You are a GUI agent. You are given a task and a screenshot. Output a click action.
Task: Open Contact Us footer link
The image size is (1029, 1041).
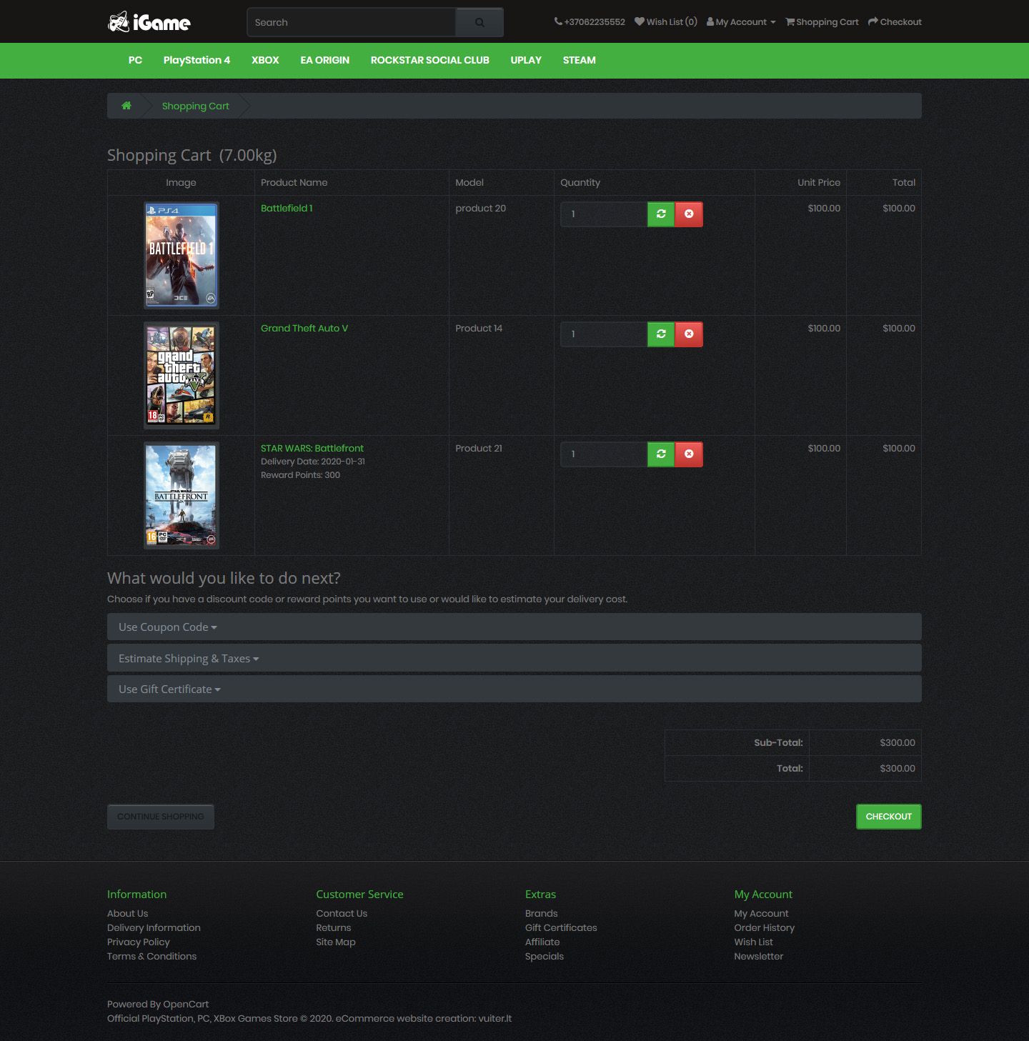(x=342, y=913)
